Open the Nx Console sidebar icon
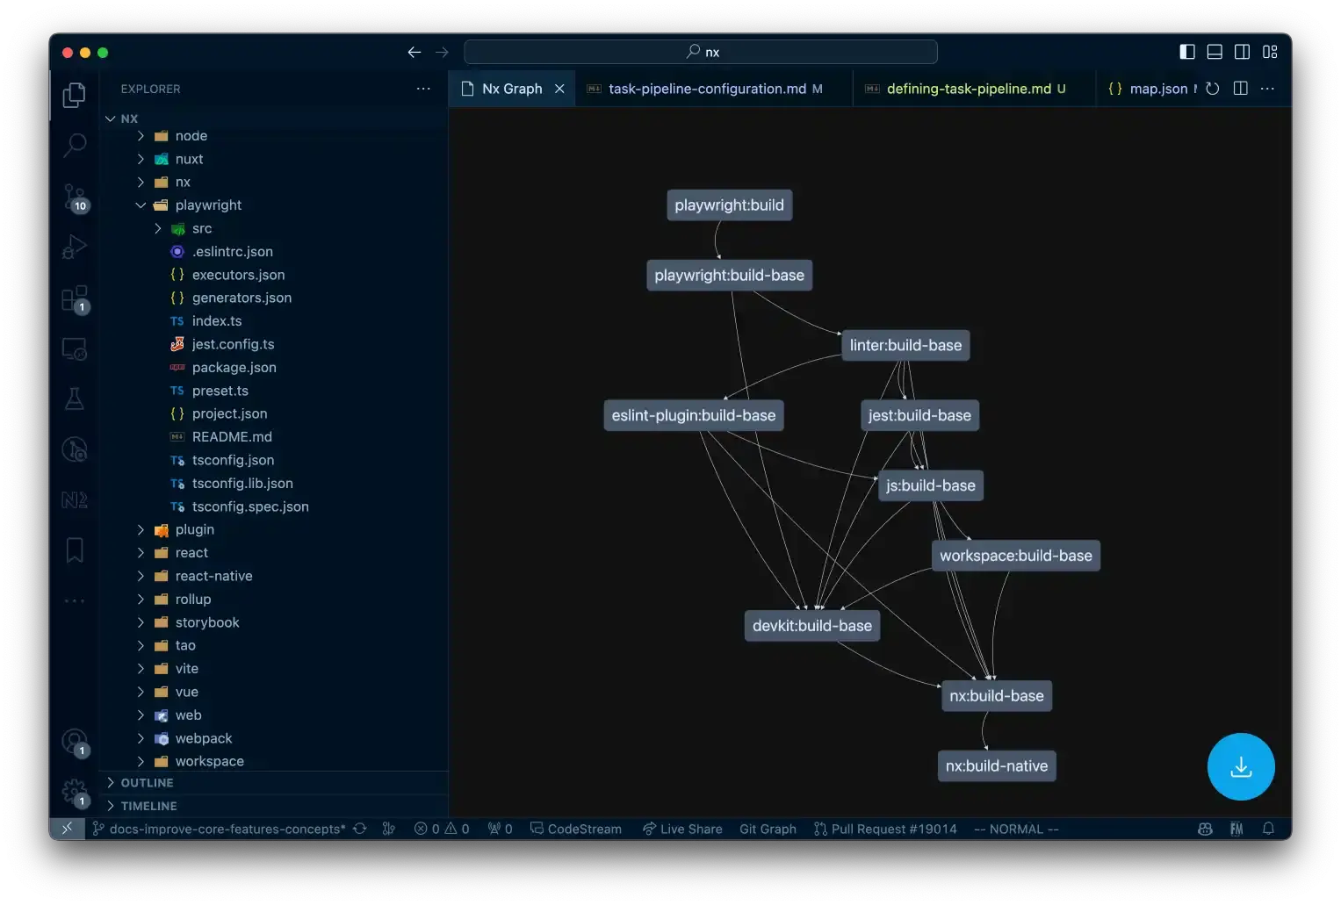Image resolution: width=1341 pixels, height=905 pixels. (74, 499)
